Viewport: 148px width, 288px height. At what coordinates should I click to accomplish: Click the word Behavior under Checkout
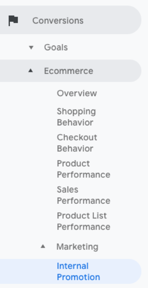(75, 149)
